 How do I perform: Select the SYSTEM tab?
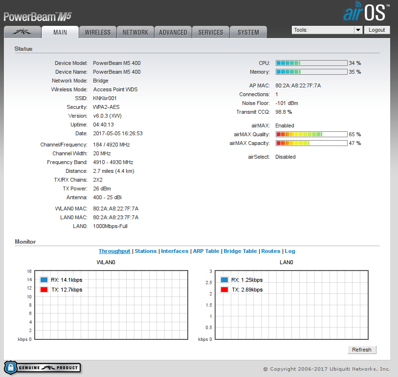coord(248,32)
